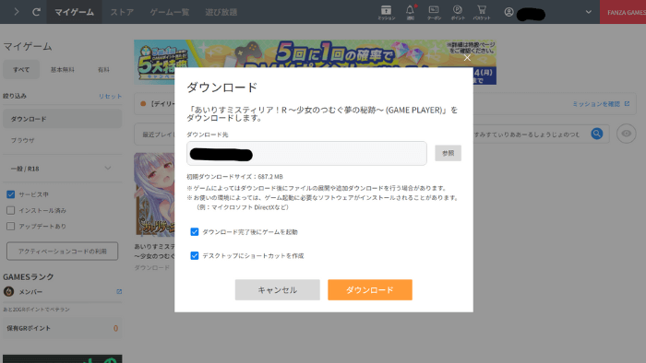
Task: Switch to the ストア tab
Action: click(122, 12)
